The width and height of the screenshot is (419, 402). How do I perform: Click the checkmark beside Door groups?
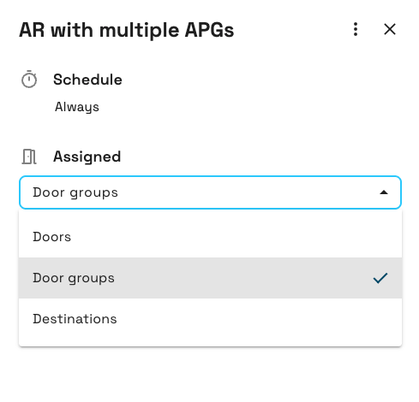pyautogui.click(x=380, y=278)
